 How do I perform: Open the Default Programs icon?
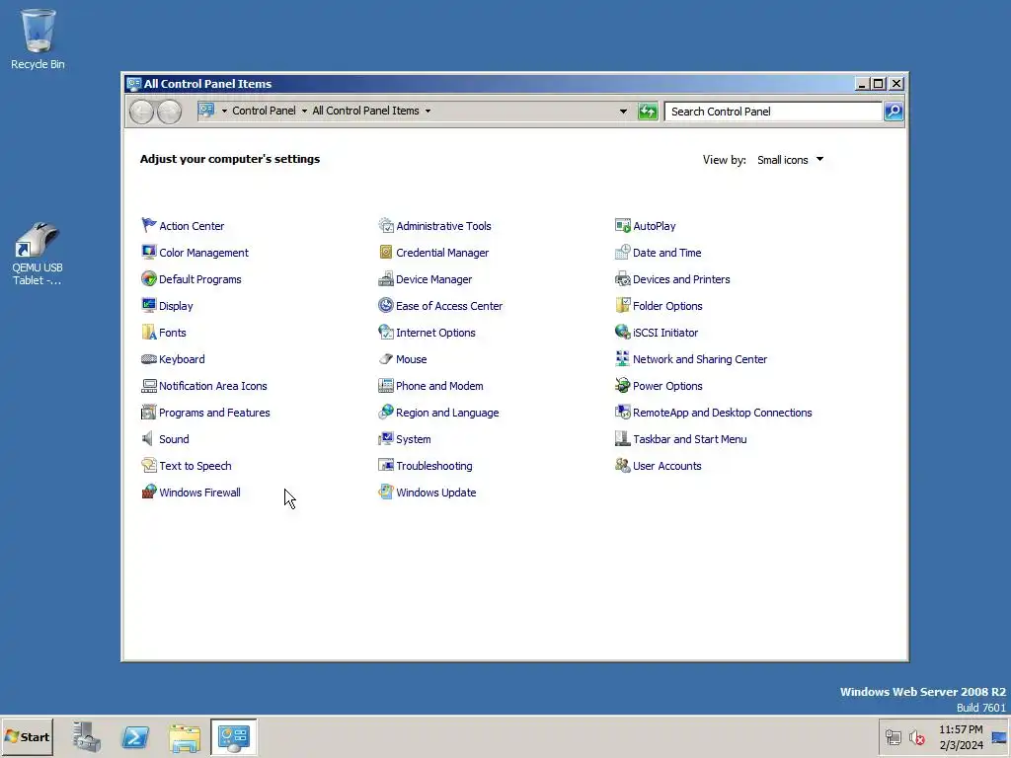[x=149, y=278]
